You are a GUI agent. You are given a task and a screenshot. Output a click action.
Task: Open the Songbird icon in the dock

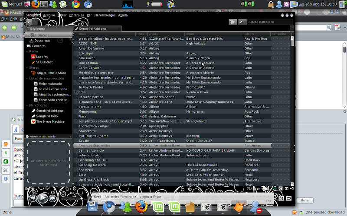(239, 207)
